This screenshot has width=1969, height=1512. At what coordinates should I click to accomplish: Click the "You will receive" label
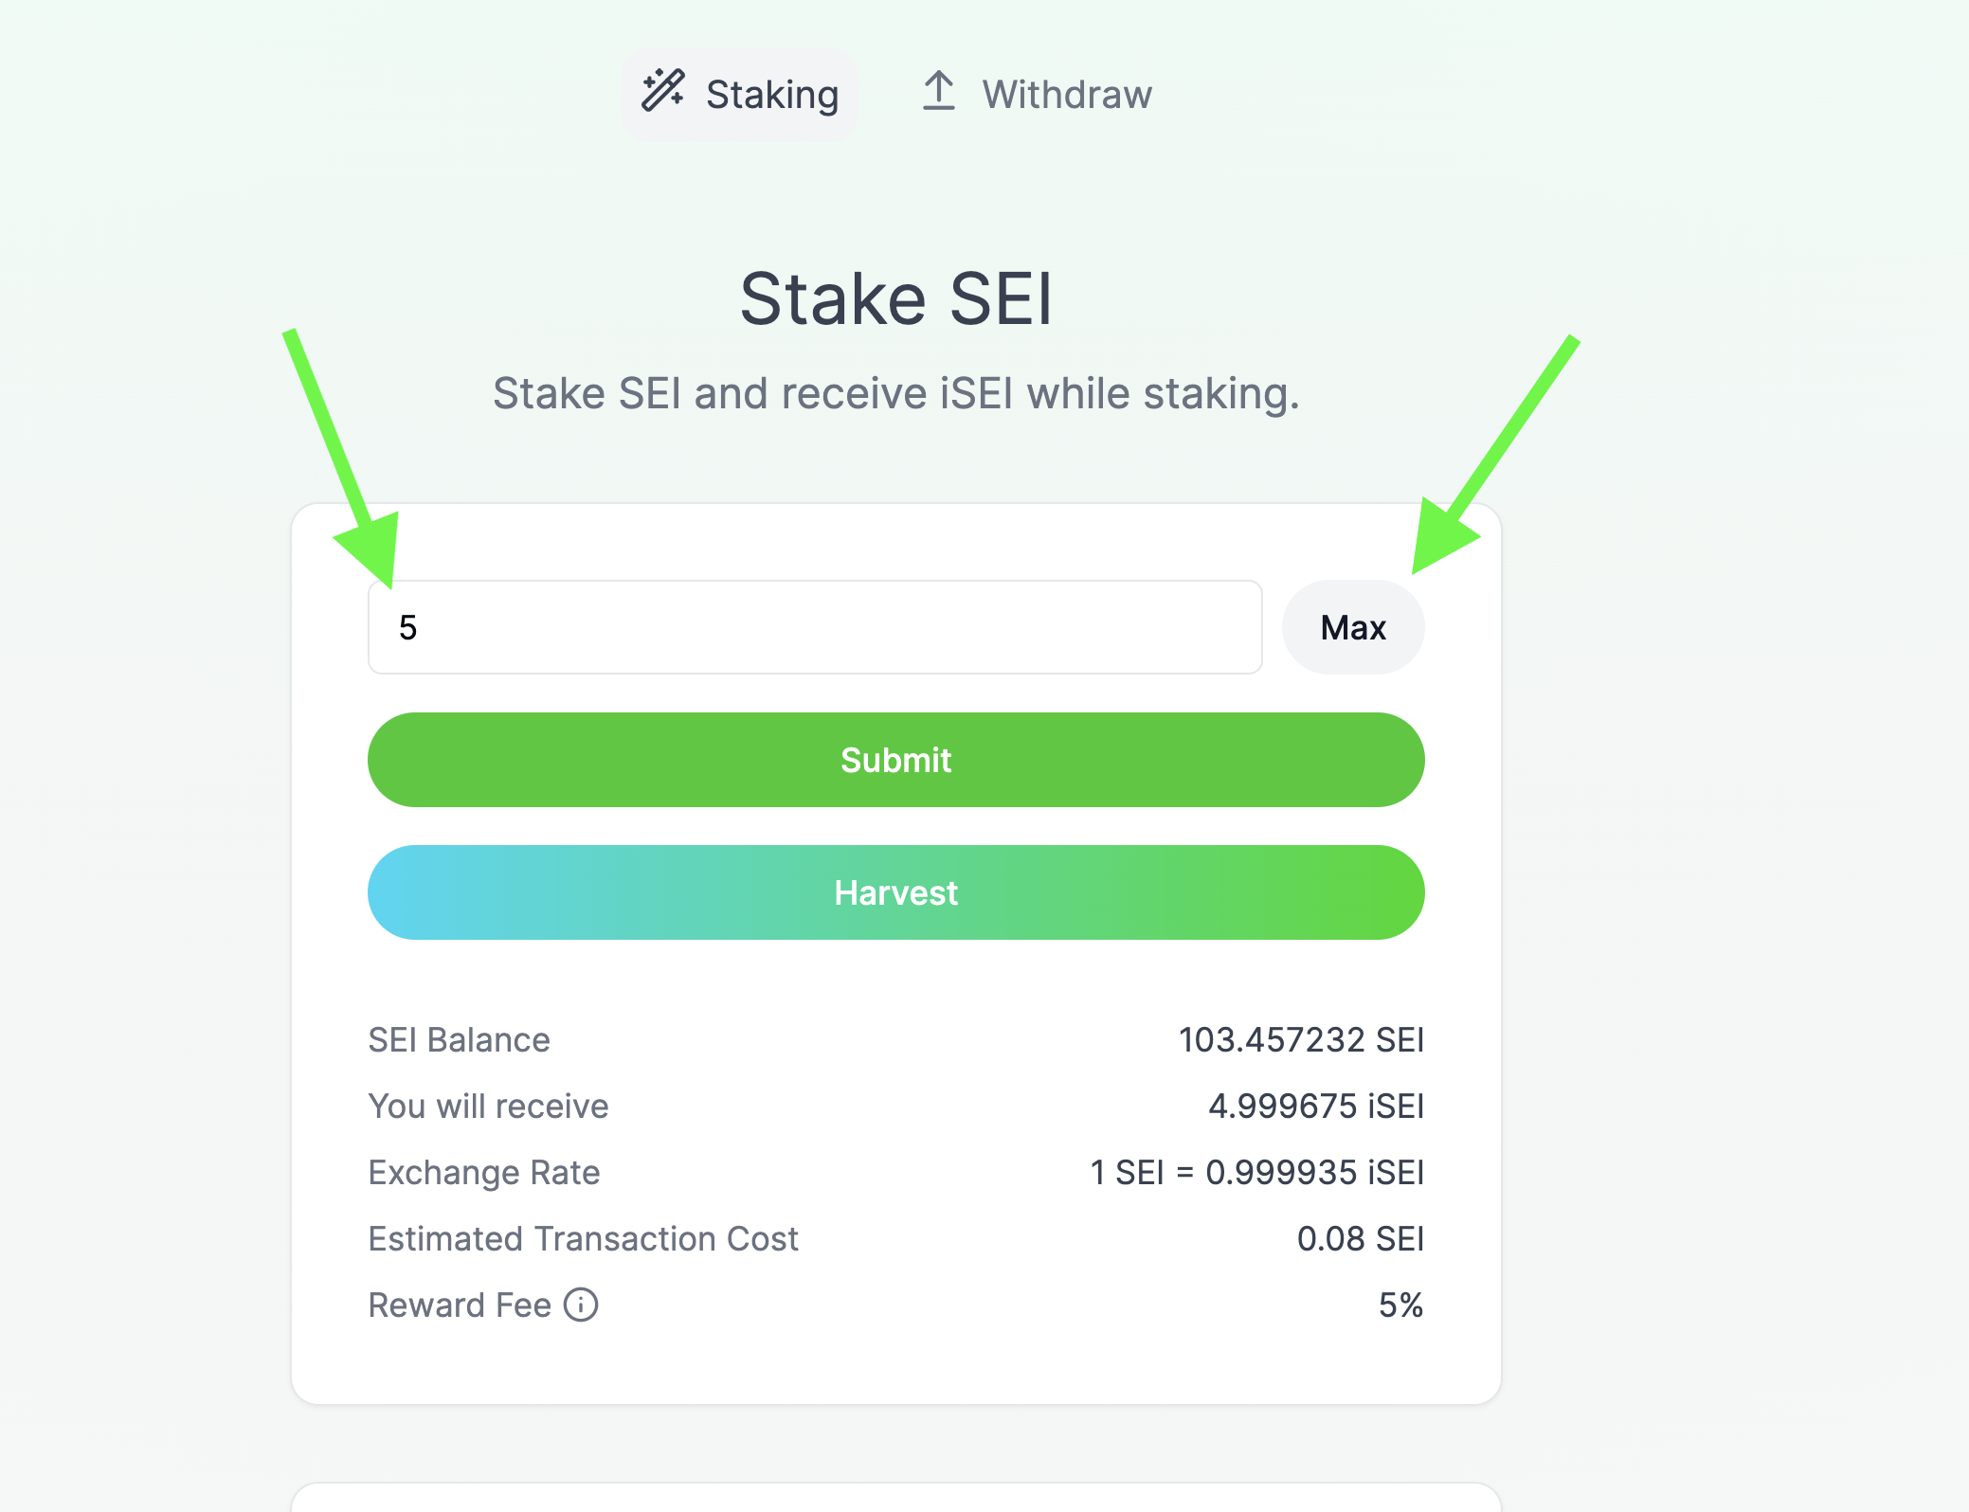(488, 1107)
